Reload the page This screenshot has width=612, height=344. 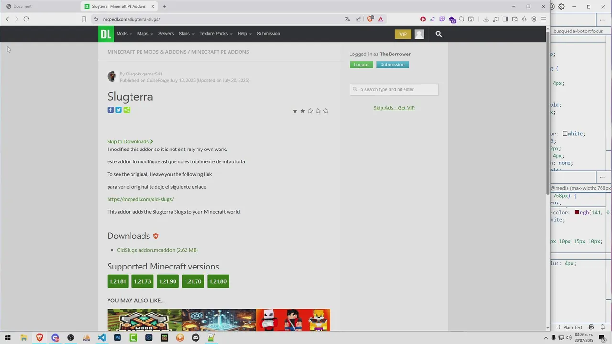coord(26,19)
